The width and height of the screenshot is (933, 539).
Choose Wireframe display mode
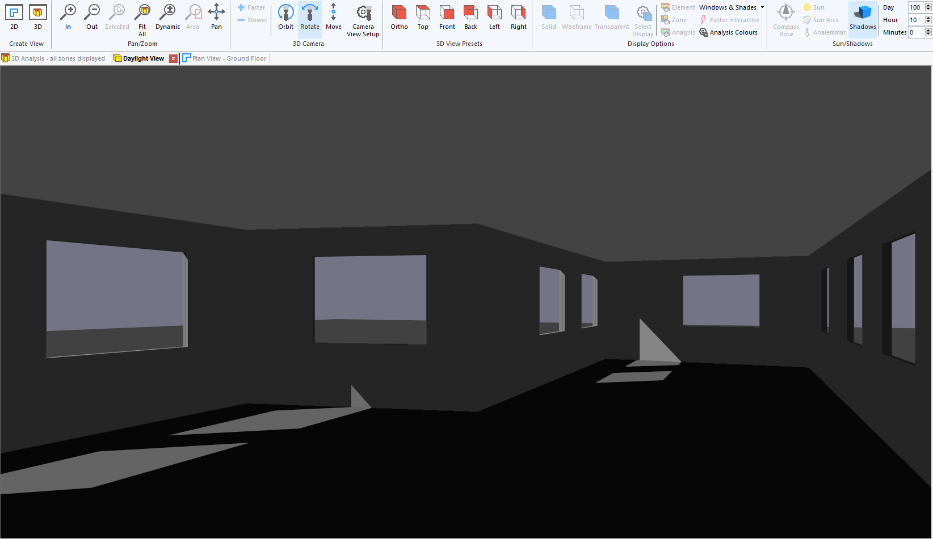pyautogui.click(x=577, y=17)
